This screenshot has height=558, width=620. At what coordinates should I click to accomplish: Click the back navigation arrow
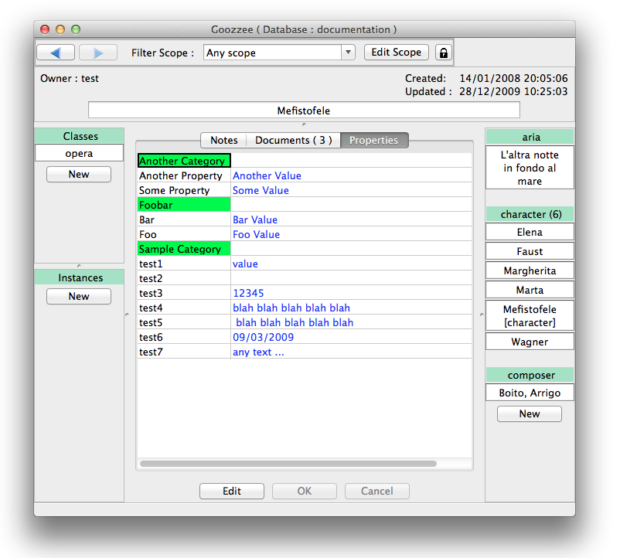56,53
